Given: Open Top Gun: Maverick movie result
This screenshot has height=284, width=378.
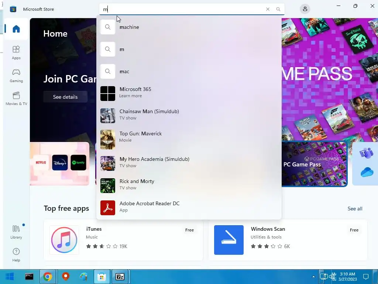Looking at the screenshot, I should pos(189,139).
